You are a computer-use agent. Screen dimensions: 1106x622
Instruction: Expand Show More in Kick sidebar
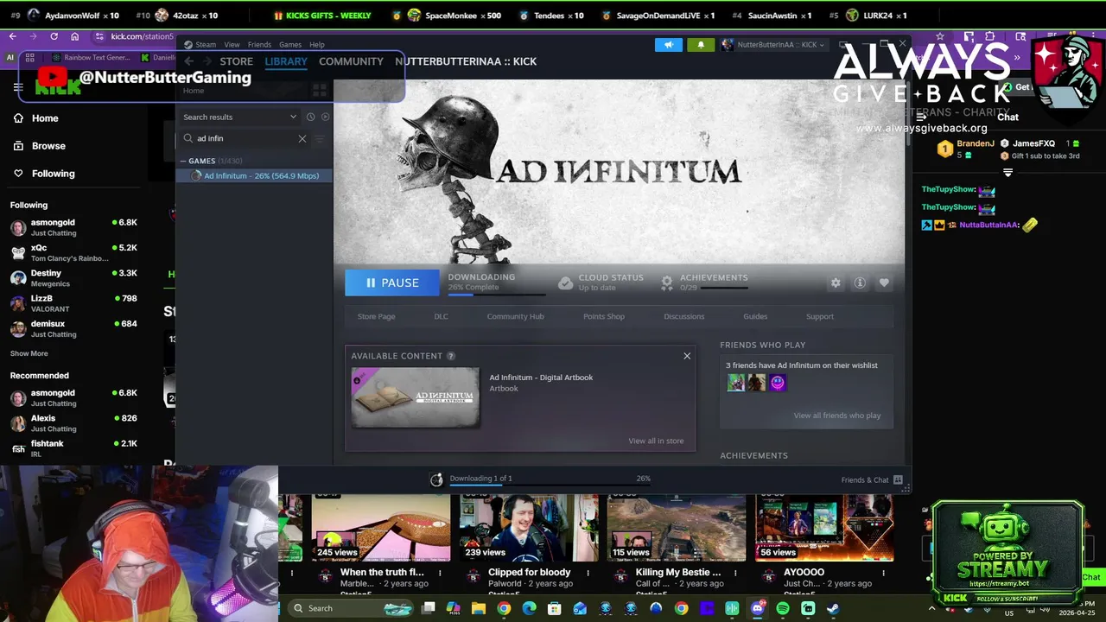point(29,353)
